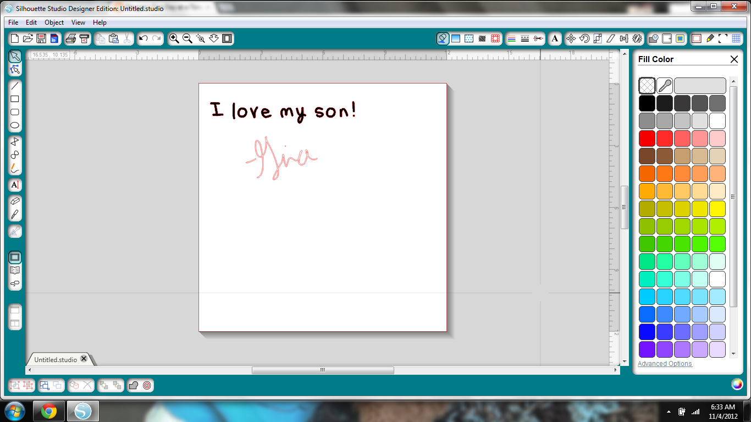Open the View menu
The image size is (751, 422).
pyautogui.click(x=78, y=23)
